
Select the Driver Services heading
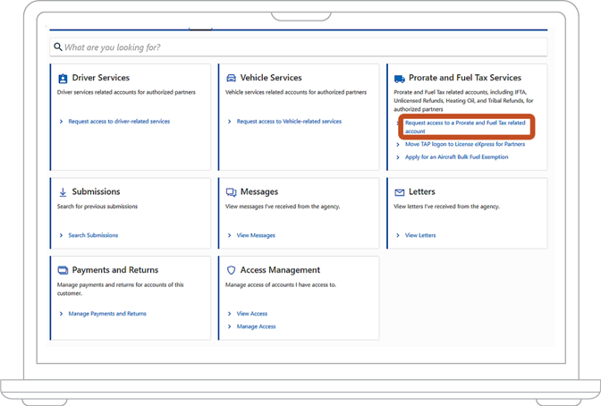click(101, 78)
